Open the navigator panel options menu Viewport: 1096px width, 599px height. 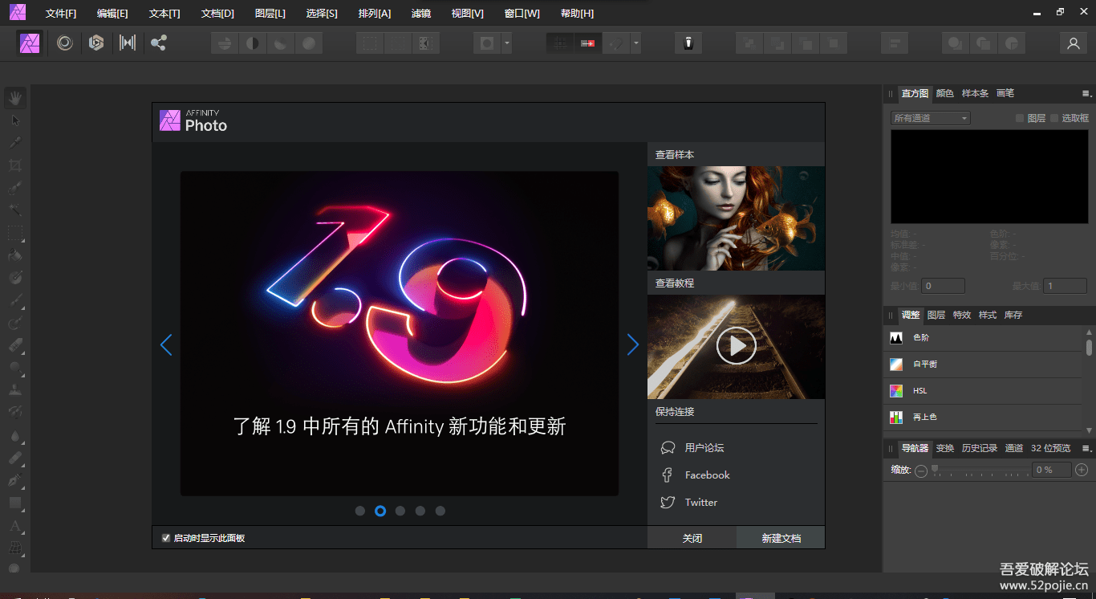coord(1086,448)
